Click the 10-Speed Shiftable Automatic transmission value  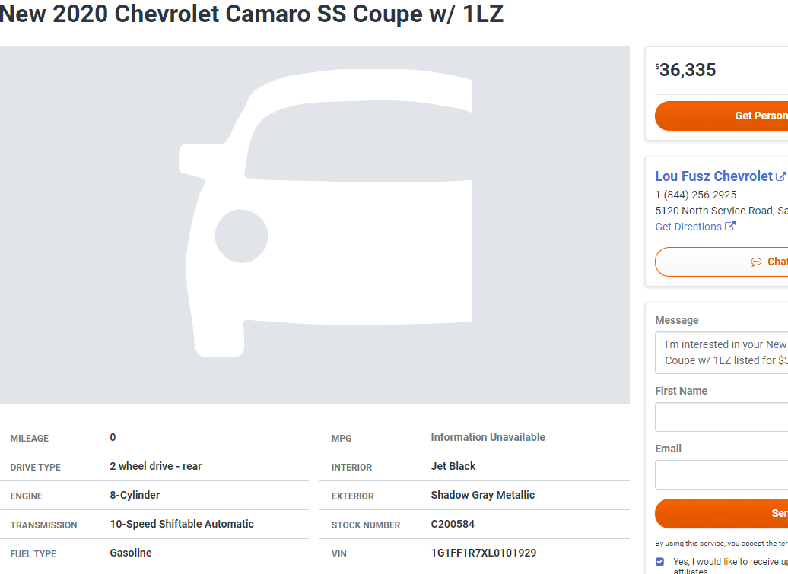tap(182, 524)
